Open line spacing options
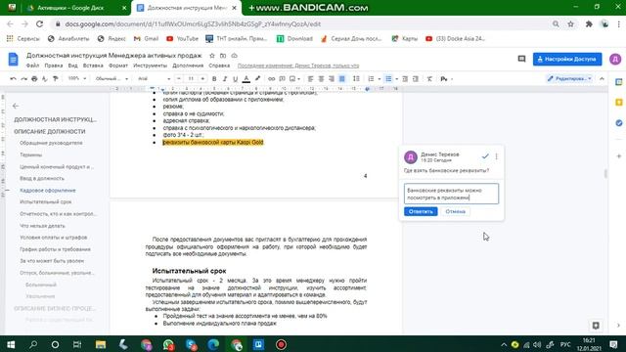The height and width of the screenshot is (352, 626). 356,79
